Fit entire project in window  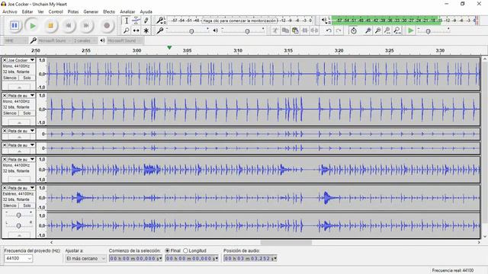[x=397, y=30]
